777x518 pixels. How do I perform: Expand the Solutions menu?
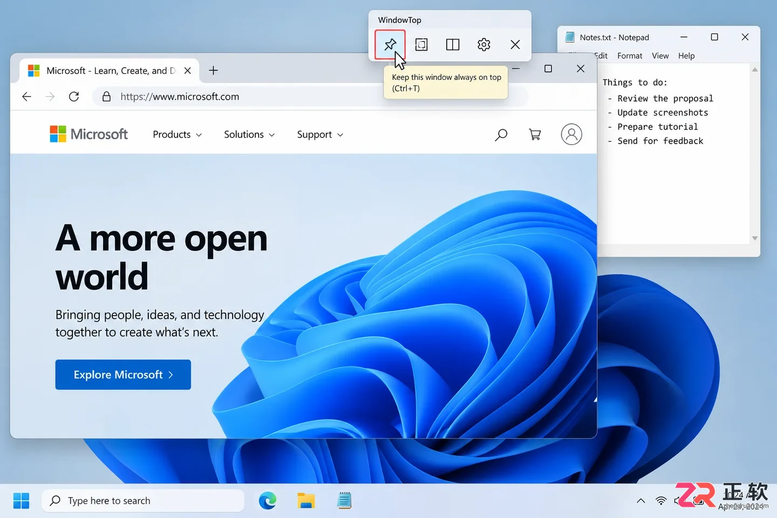click(x=249, y=134)
